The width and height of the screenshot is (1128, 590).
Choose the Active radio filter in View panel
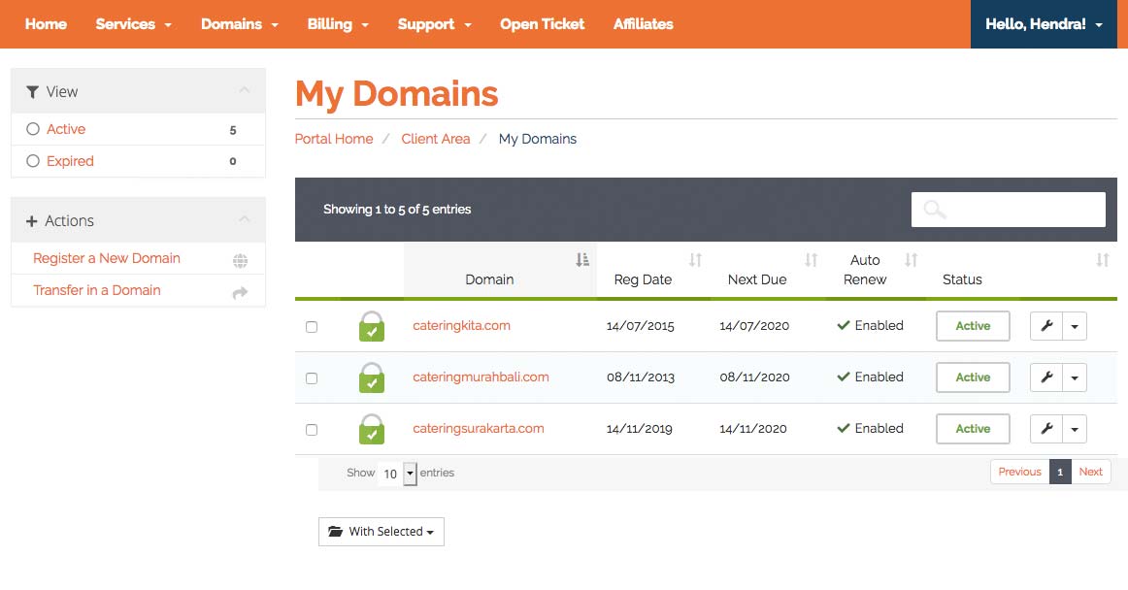33,129
